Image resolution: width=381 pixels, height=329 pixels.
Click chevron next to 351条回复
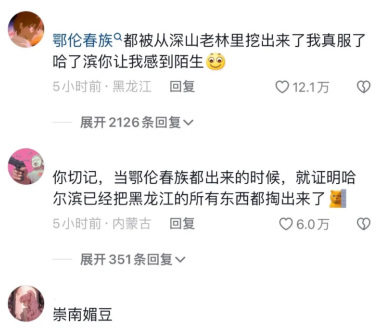coord(180,260)
